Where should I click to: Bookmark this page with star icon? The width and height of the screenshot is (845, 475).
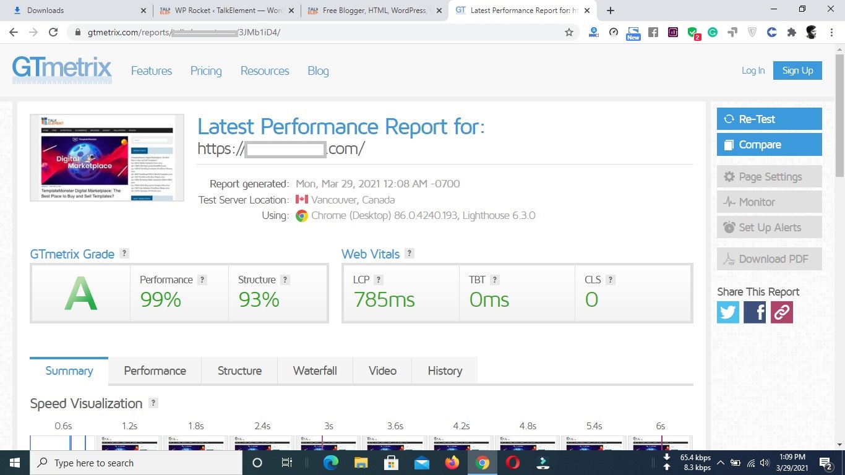point(569,32)
